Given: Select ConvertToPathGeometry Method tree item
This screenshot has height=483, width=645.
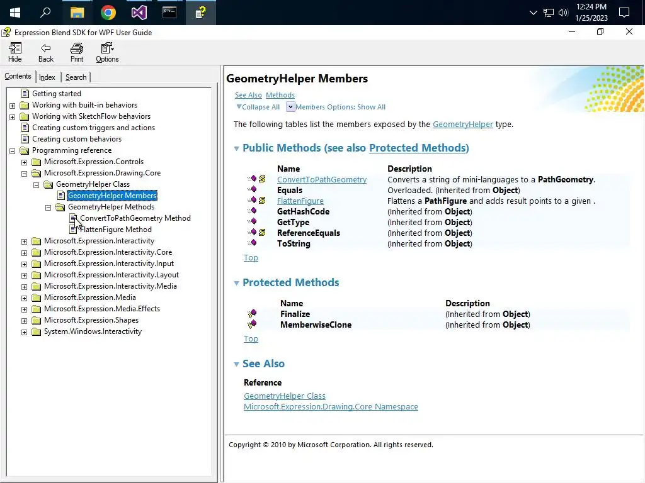Looking at the screenshot, I should click(x=135, y=218).
